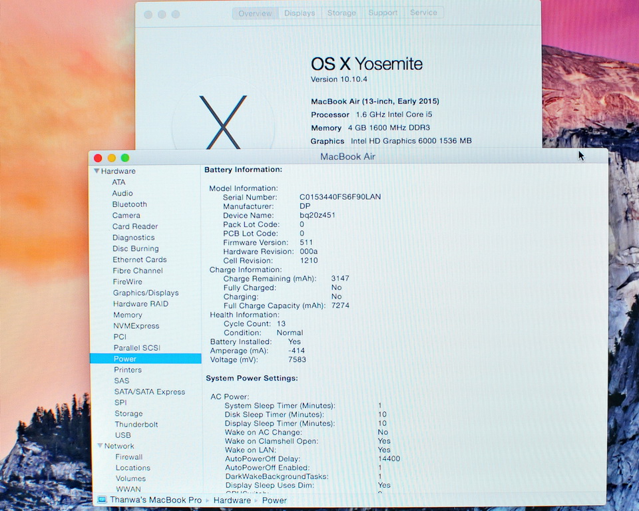Select Thunderbolt in the sidebar
This screenshot has height=511, width=639.
point(136,425)
